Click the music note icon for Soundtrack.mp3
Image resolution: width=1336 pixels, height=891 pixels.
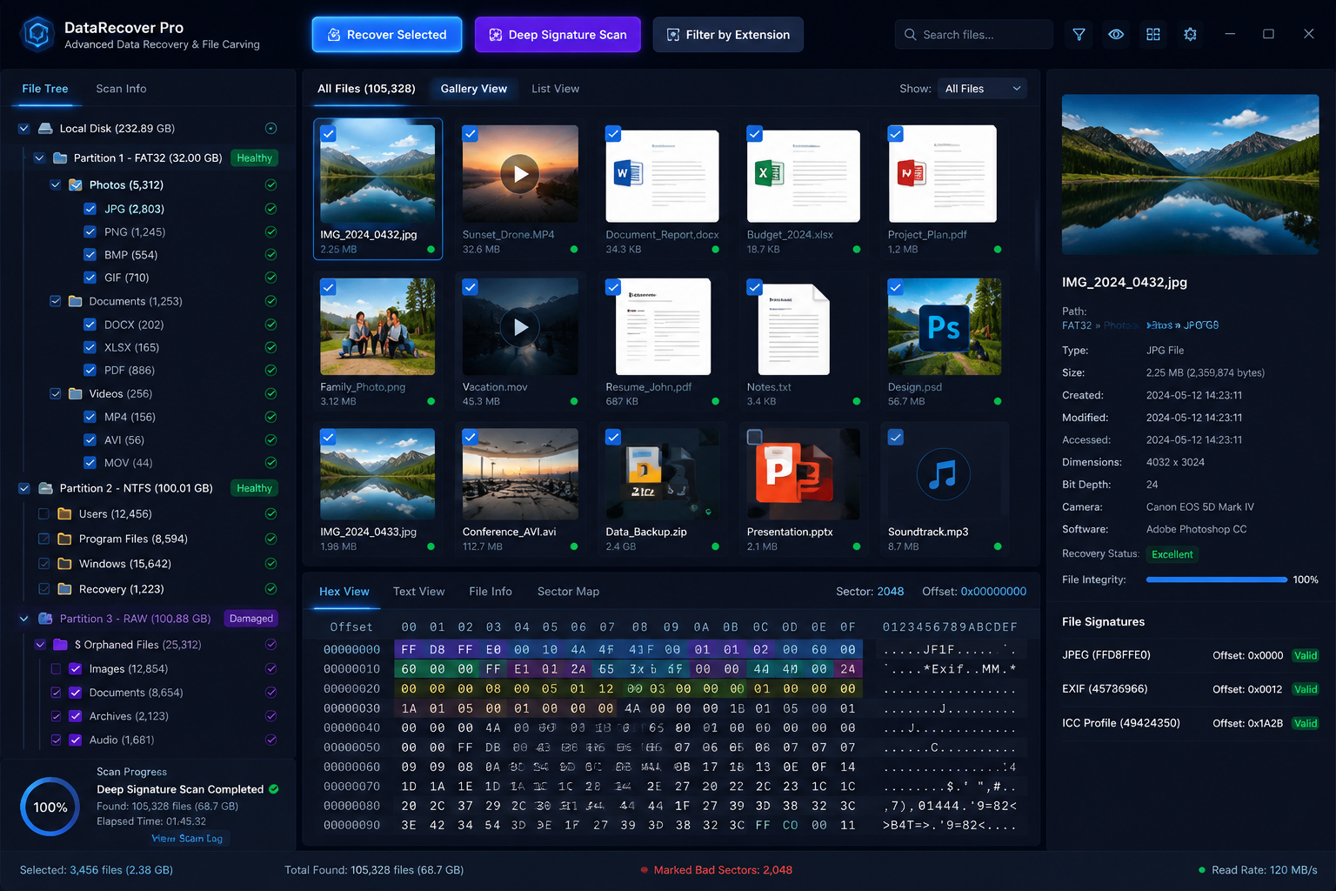tap(943, 474)
